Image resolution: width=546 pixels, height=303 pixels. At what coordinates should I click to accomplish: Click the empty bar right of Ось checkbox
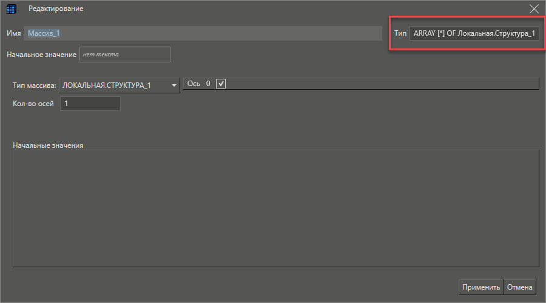pyautogui.click(x=382, y=84)
